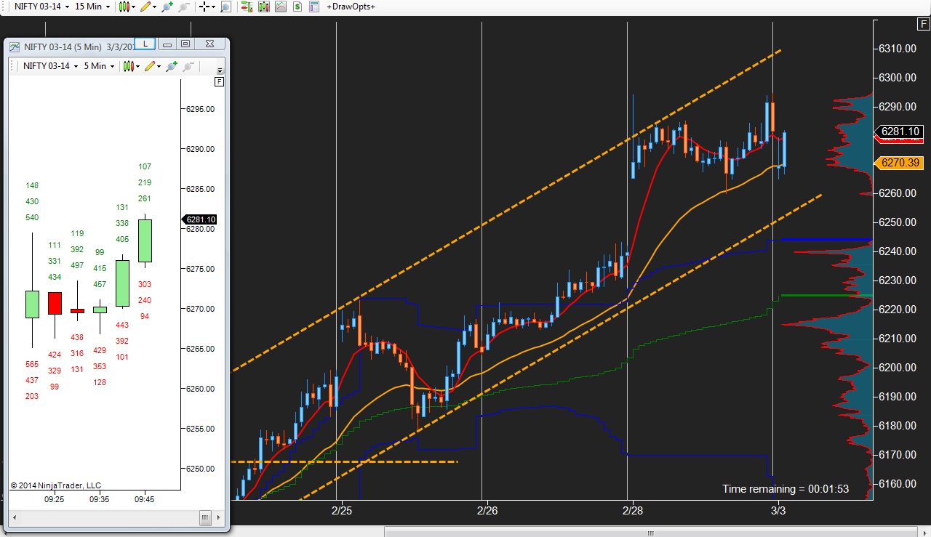The height and width of the screenshot is (537, 931).
Task: Click horizontal scrollbar thumb in 5 Min window
Action: tap(205, 517)
